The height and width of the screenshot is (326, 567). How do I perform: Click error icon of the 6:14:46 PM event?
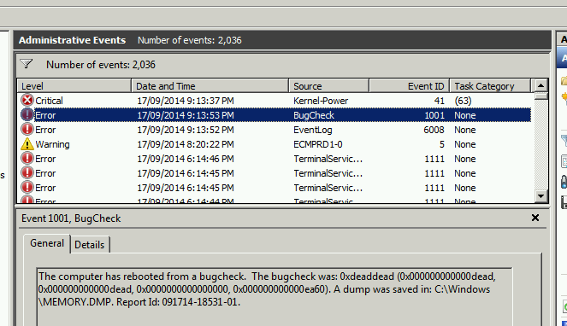(27, 159)
